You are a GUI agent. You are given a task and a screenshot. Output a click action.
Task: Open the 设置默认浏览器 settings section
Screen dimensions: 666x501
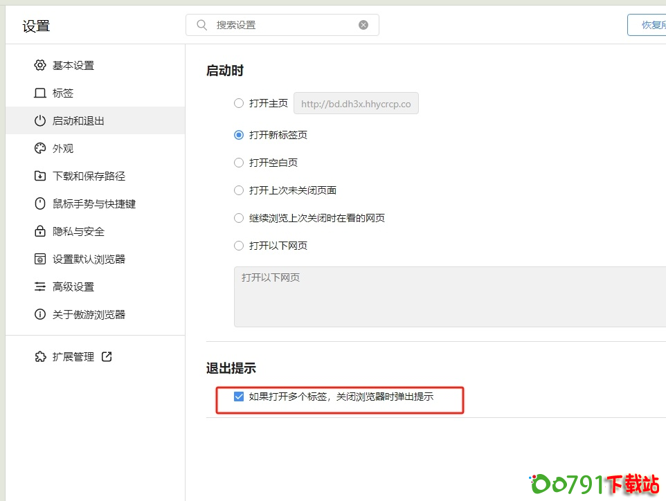pyautogui.click(x=89, y=259)
